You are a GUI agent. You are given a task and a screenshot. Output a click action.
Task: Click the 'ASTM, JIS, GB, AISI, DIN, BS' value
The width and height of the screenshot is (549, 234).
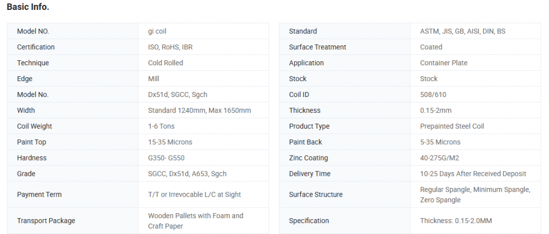[462, 31]
